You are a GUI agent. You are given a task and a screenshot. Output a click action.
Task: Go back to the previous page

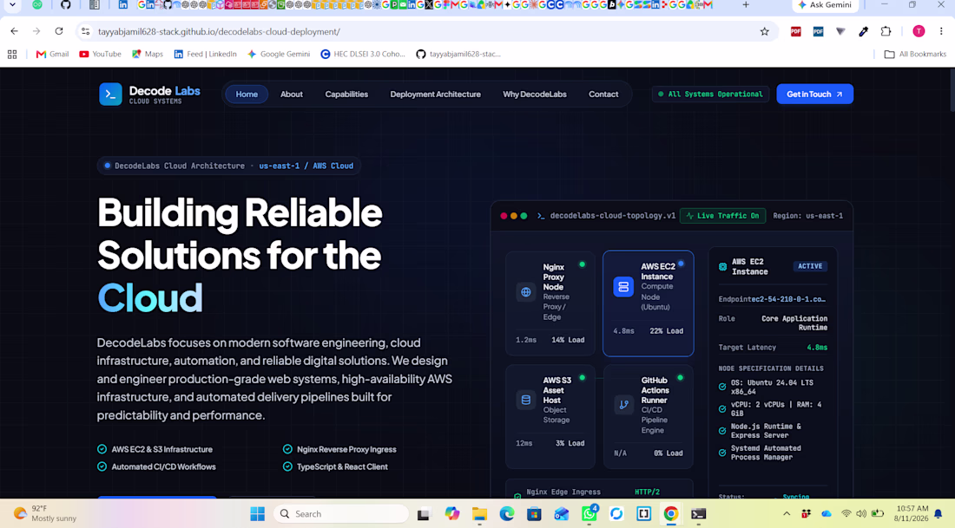pos(15,31)
